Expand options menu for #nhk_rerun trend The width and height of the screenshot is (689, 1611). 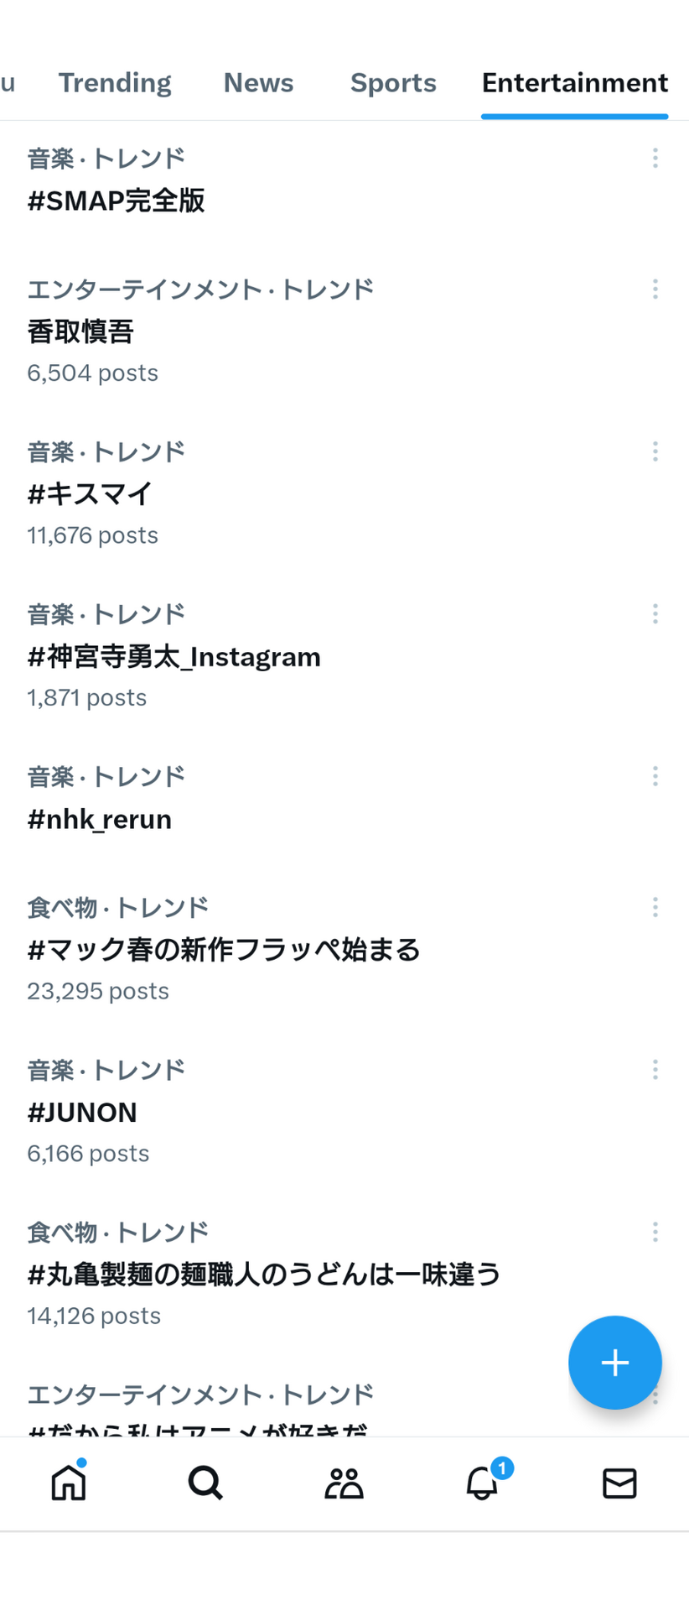pos(655,776)
